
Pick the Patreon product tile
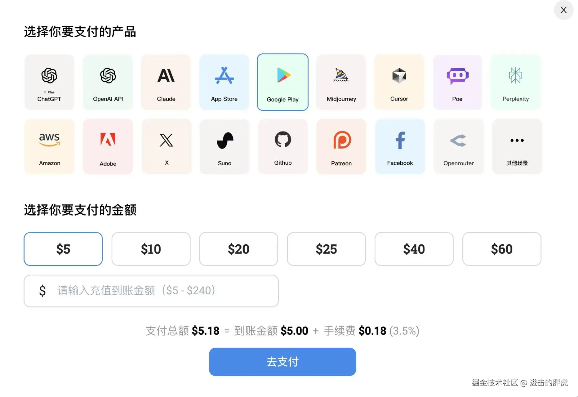341,146
